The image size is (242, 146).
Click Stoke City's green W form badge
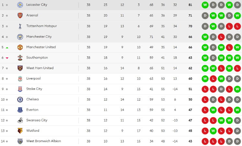point(237,89)
